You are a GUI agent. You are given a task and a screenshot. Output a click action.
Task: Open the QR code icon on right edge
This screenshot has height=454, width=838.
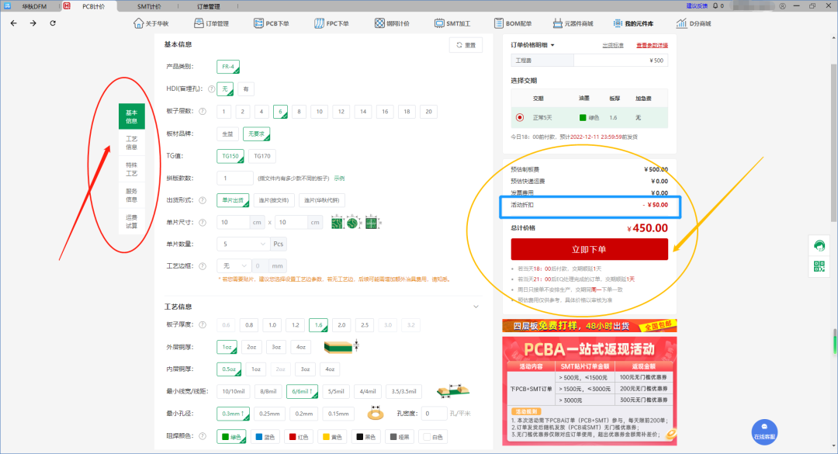pos(819,265)
